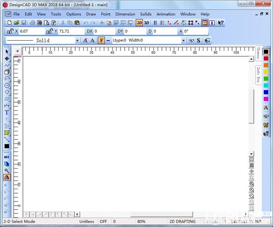Open the Dimension tool in left toolbar
The width and height of the screenshot is (273, 227).
[x=7, y=106]
